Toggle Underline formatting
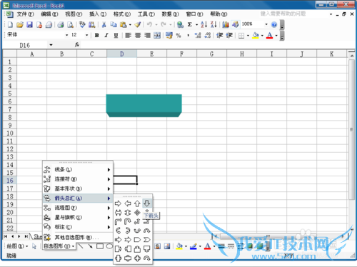This screenshot has height=267, width=357. click(x=116, y=36)
